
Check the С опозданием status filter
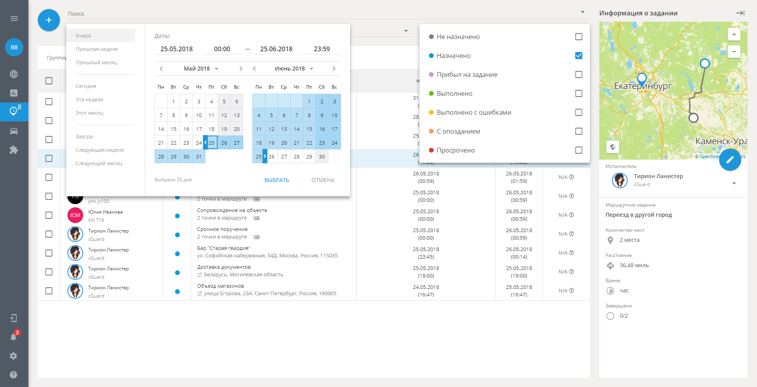pyautogui.click(x=579, y=131)
